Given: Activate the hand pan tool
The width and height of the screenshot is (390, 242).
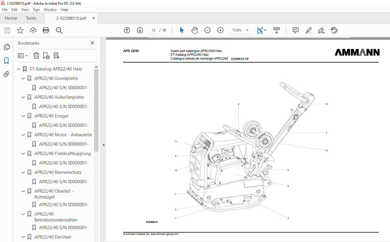Looking at the screenshot, I should tap(195, 30).
